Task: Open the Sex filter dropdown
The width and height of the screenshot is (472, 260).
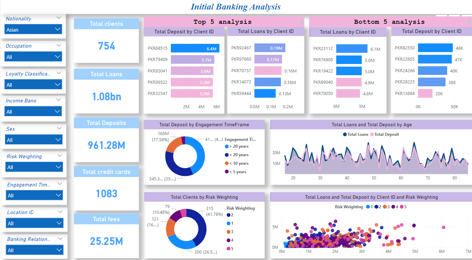Action: [34, 140]
